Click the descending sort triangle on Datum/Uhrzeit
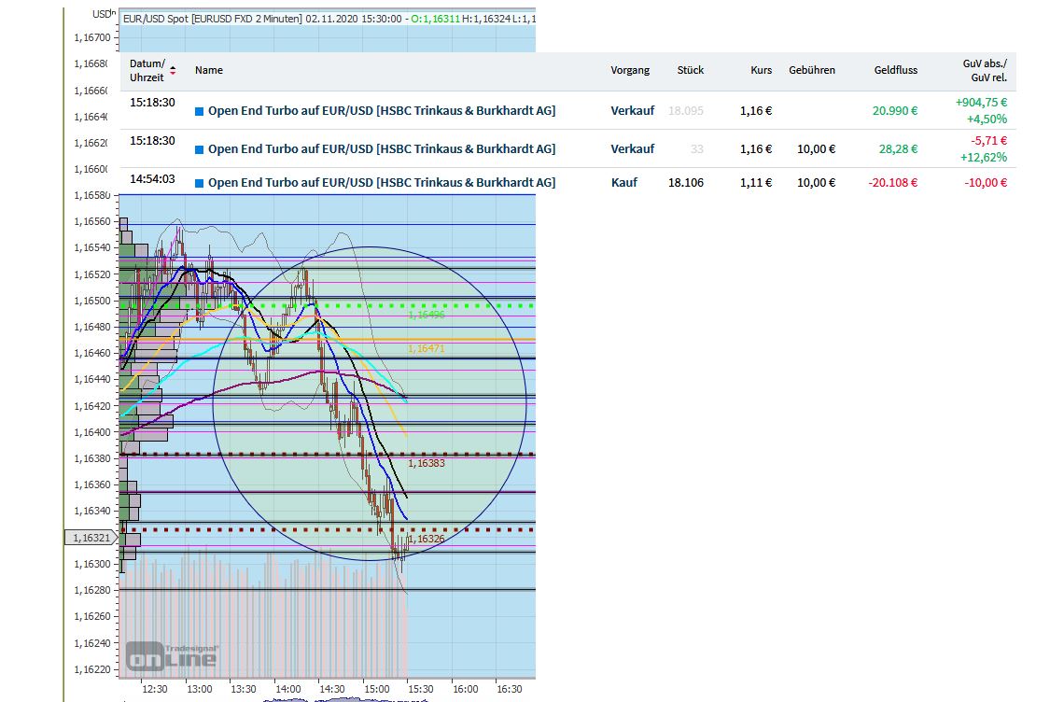 [x=174, y=73]
